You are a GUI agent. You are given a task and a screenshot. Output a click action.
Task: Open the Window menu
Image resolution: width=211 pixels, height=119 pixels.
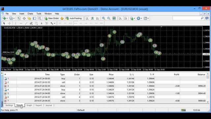tap(48, 14)
